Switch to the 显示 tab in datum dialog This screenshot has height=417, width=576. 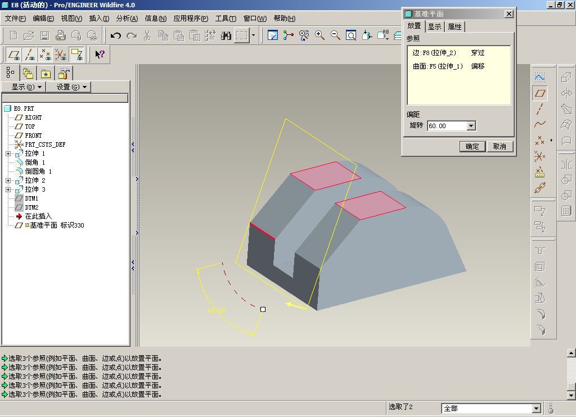(435, 27)
